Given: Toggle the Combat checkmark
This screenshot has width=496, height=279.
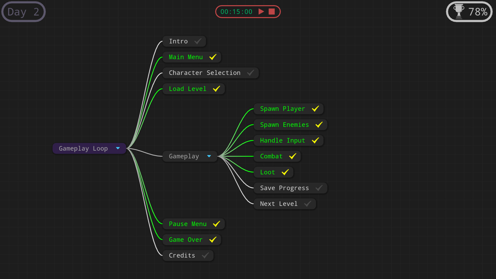Looking at the screenshot, I should [293, 156].
